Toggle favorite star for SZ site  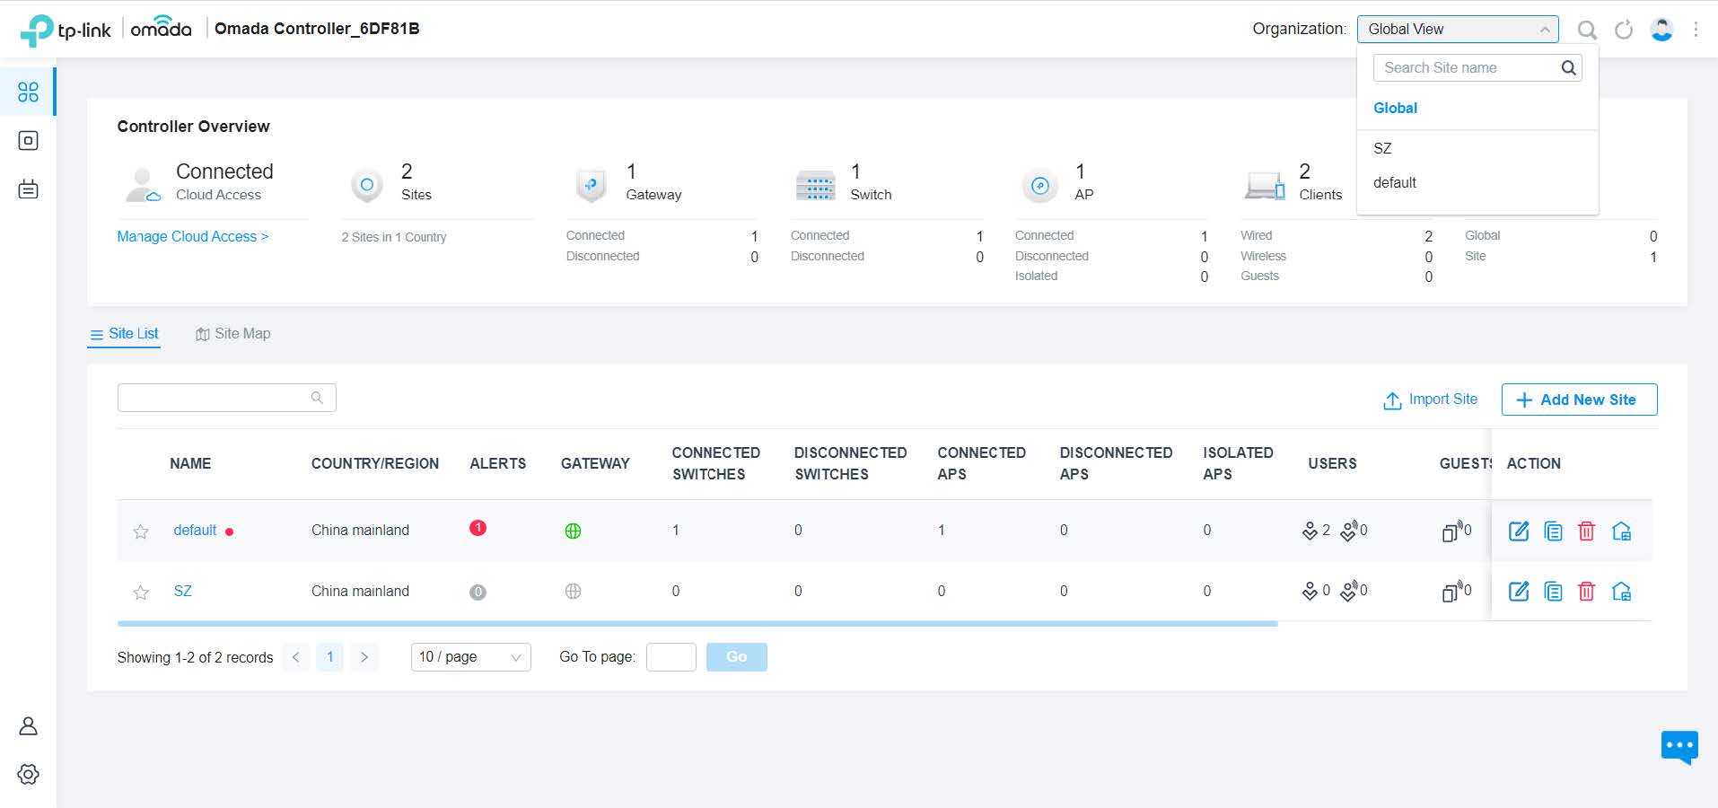(141, 593)
